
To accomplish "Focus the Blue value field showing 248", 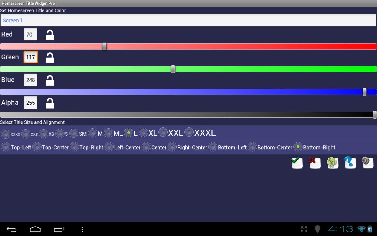I will 31,80.
